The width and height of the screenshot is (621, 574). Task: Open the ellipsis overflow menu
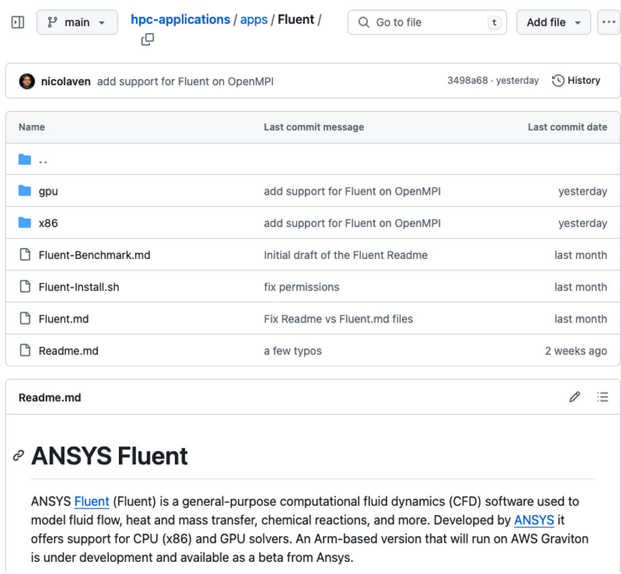tap(607, 22)
